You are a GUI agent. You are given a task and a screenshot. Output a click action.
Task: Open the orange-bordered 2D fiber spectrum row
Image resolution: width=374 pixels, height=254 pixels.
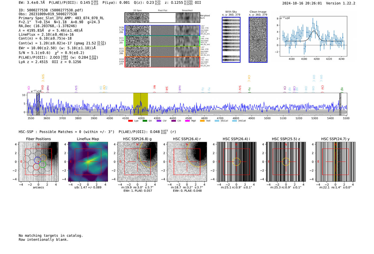click(162, 51)
